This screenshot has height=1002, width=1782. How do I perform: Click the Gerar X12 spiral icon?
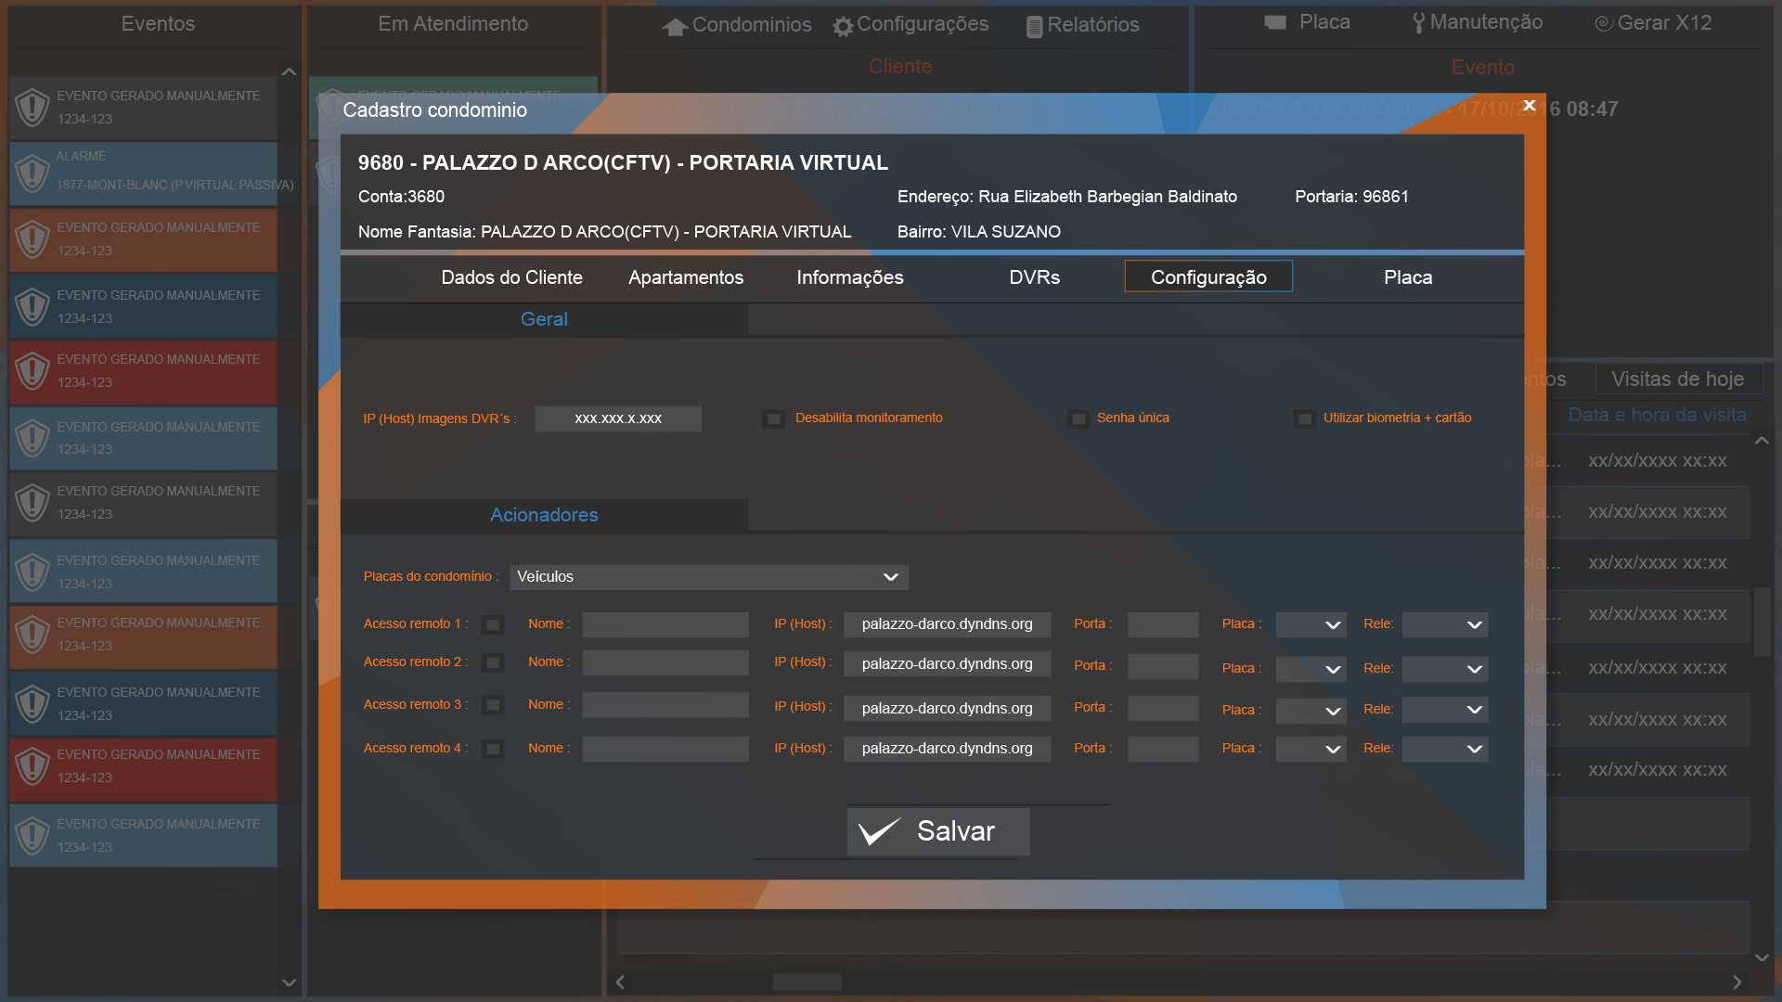[1603, 23]
